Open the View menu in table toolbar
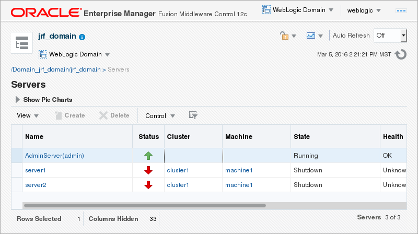 coord(28,115)
